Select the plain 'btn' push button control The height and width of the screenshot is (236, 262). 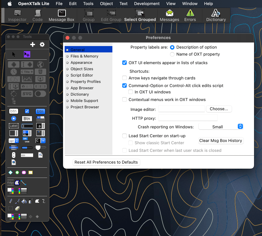pyautogui.click(x=14, y=111)
